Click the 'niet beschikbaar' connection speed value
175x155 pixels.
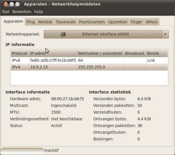tap(67, 119)
